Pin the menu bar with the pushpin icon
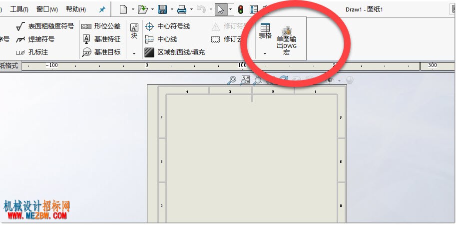Image resolution: width=457 pixels, height=225 pixels. pyautogui.click(x=102, y=9)
